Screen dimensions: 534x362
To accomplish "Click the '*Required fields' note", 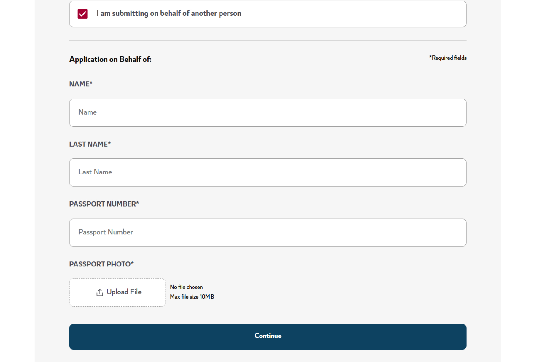I will pyautogui.click(x=447, y=58).
